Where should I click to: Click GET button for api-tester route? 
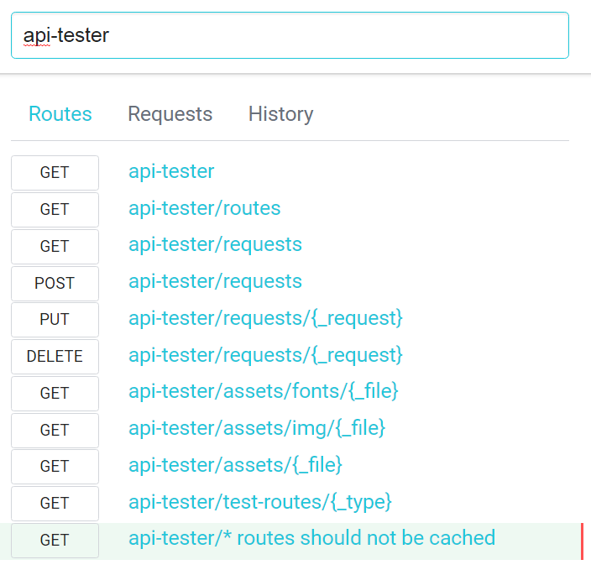(x=55, y=173)
